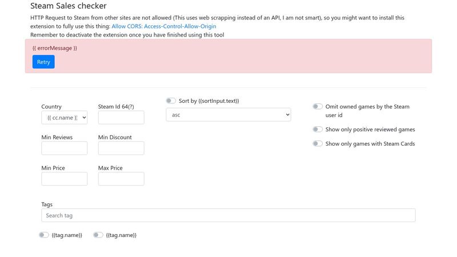Open the Country dropdown
The width and height of the screenshot is (457, 257).
click(x=65, y=118)
